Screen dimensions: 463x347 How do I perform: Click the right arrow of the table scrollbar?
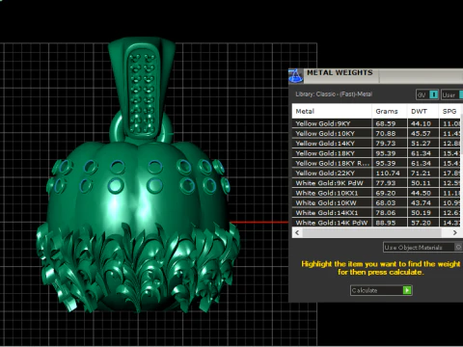click(454, 233)
